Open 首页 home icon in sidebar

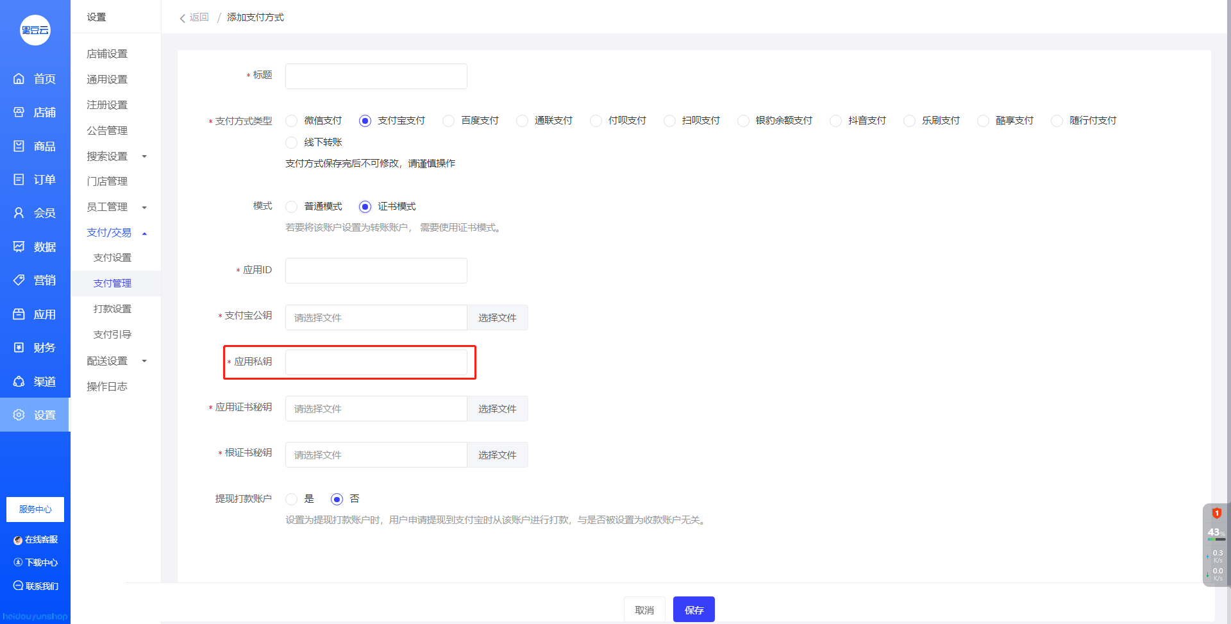click(x=19, y=79)
